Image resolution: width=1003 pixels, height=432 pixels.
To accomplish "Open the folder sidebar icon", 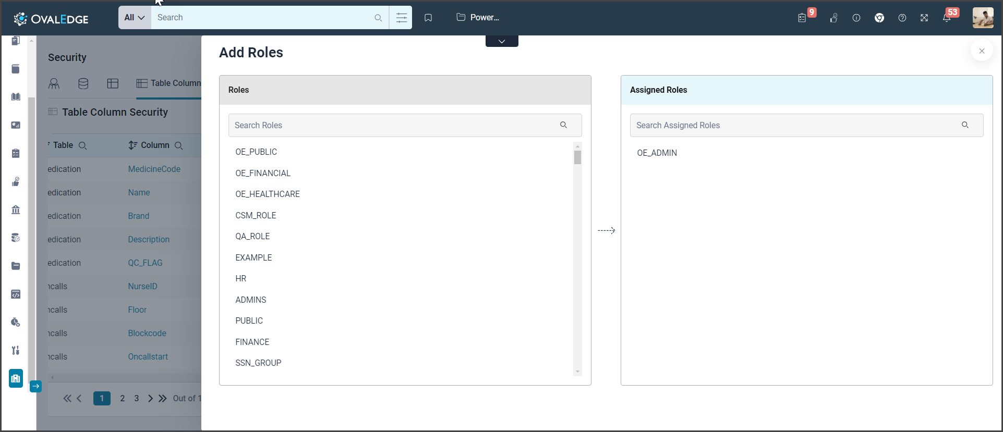I will pos(16,266).
